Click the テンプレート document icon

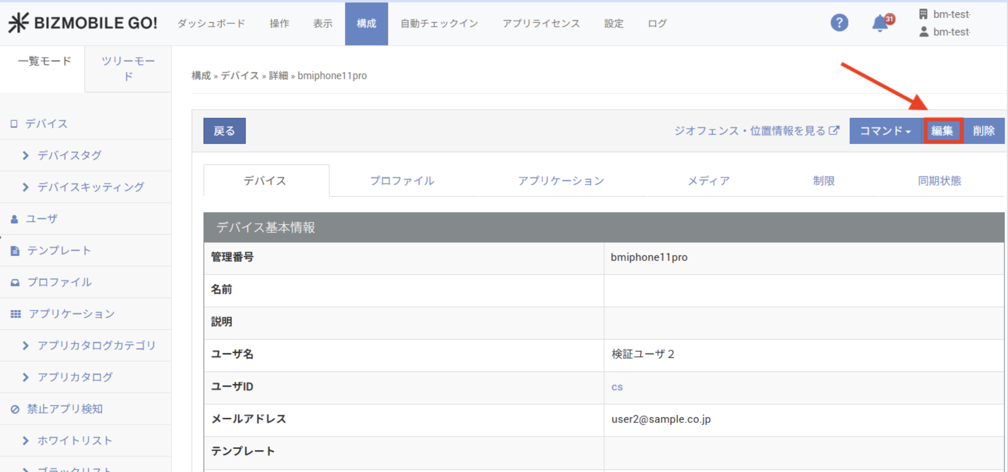pyautogui.click(x=15, y=251)
